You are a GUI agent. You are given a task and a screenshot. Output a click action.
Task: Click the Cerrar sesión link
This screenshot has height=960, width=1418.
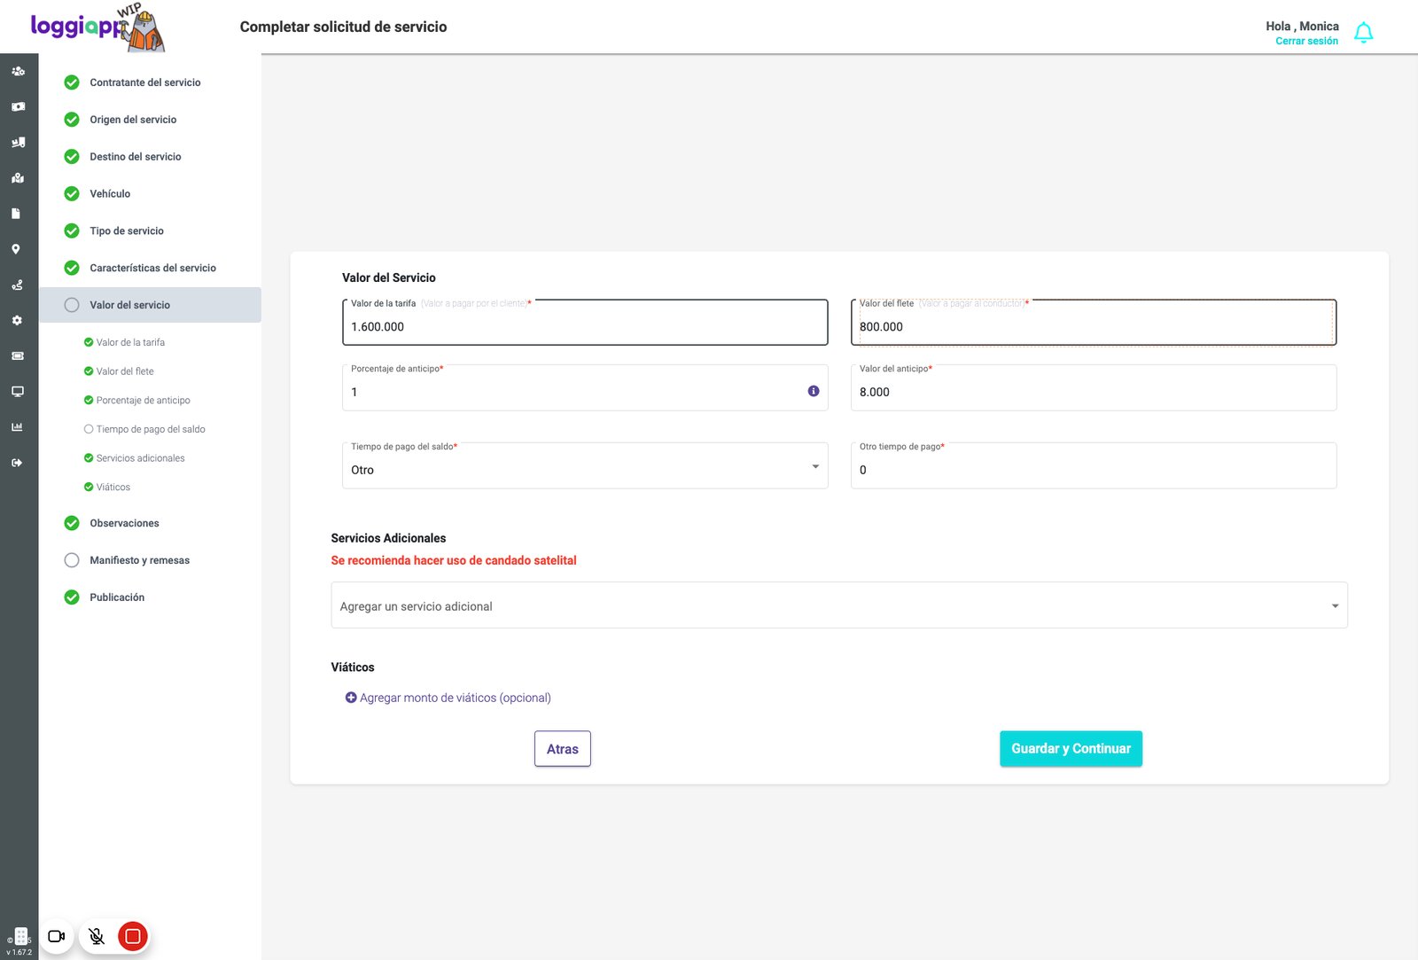click(x=1306, y=42)
